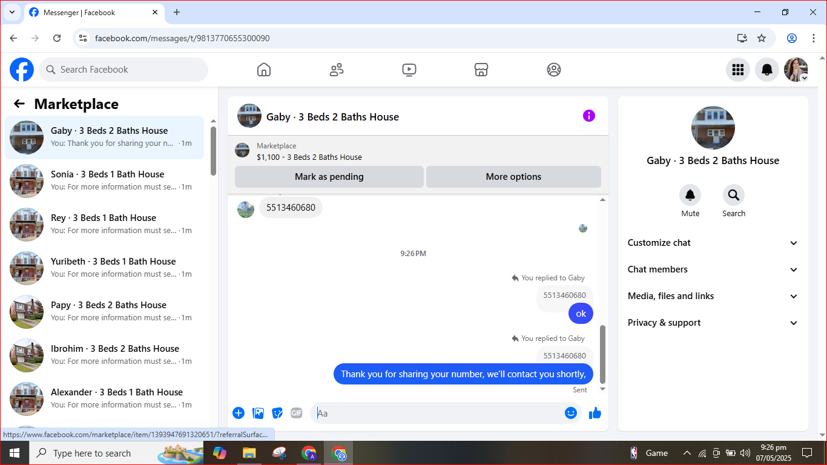827x465 pixels.
Task: Click the 'Thank you for sharing your number' message
Action: pyautogui.click(x=464, y=374)
